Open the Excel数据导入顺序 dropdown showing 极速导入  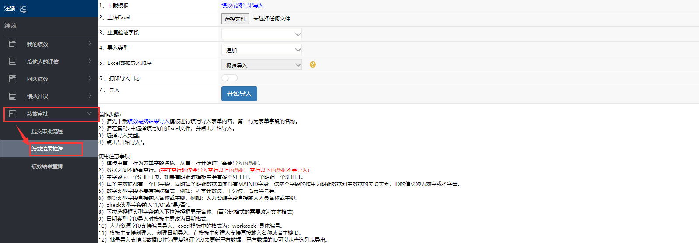tap(261, 65)
